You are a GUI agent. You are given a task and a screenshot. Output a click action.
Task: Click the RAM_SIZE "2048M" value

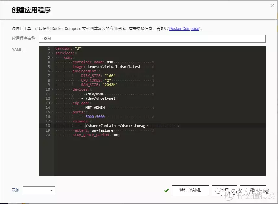point(110,85)
